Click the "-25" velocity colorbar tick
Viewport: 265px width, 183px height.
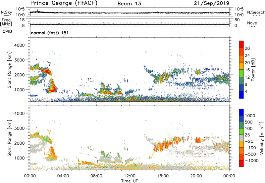(249, 141)
